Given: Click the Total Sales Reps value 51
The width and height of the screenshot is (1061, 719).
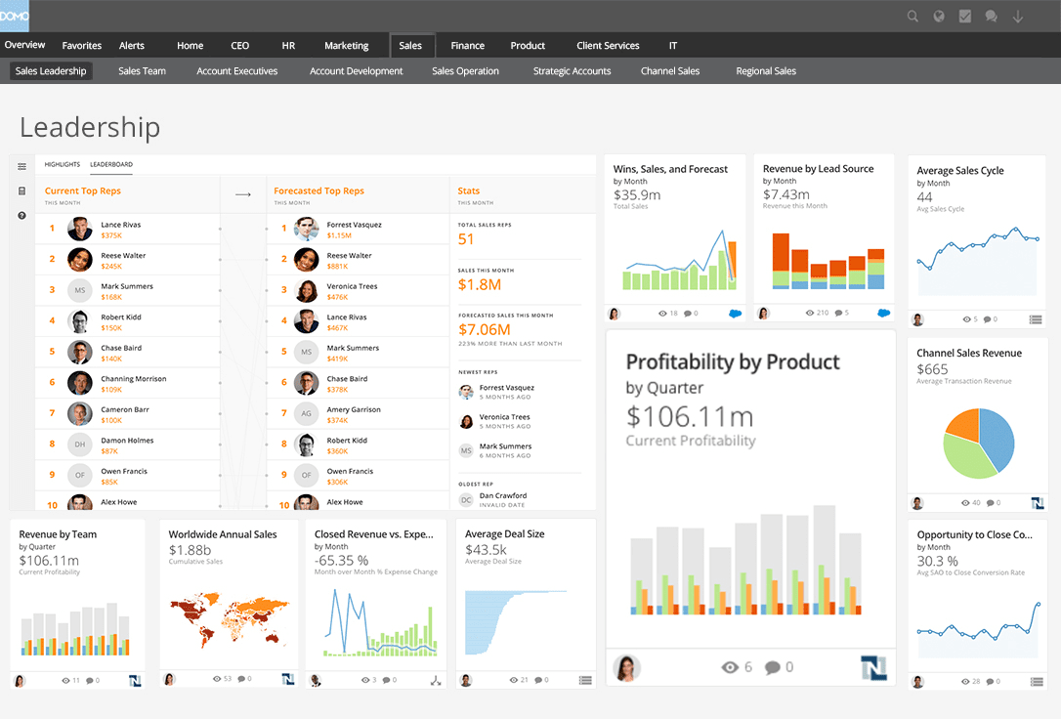Looking at the screenshot, I should point(466,238).
